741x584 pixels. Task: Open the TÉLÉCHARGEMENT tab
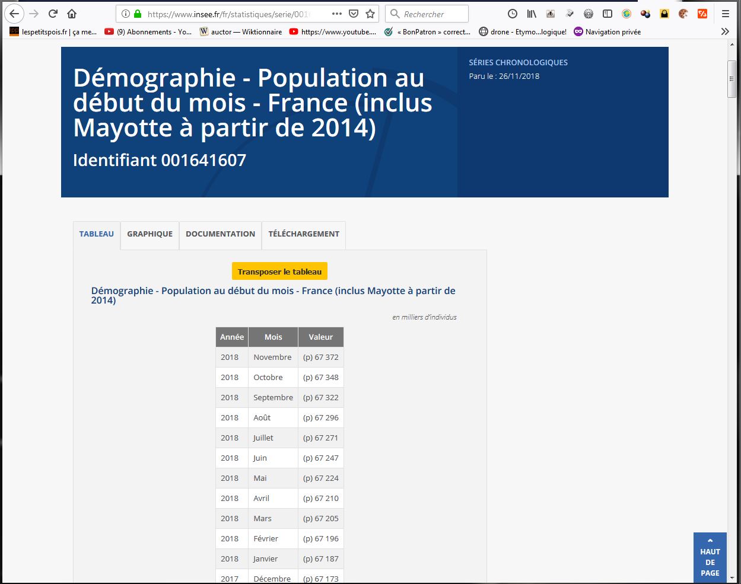tap(304, 234)
